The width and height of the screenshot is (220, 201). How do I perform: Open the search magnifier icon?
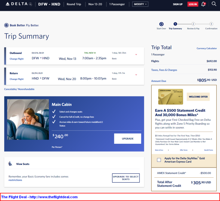click(214, 4)
